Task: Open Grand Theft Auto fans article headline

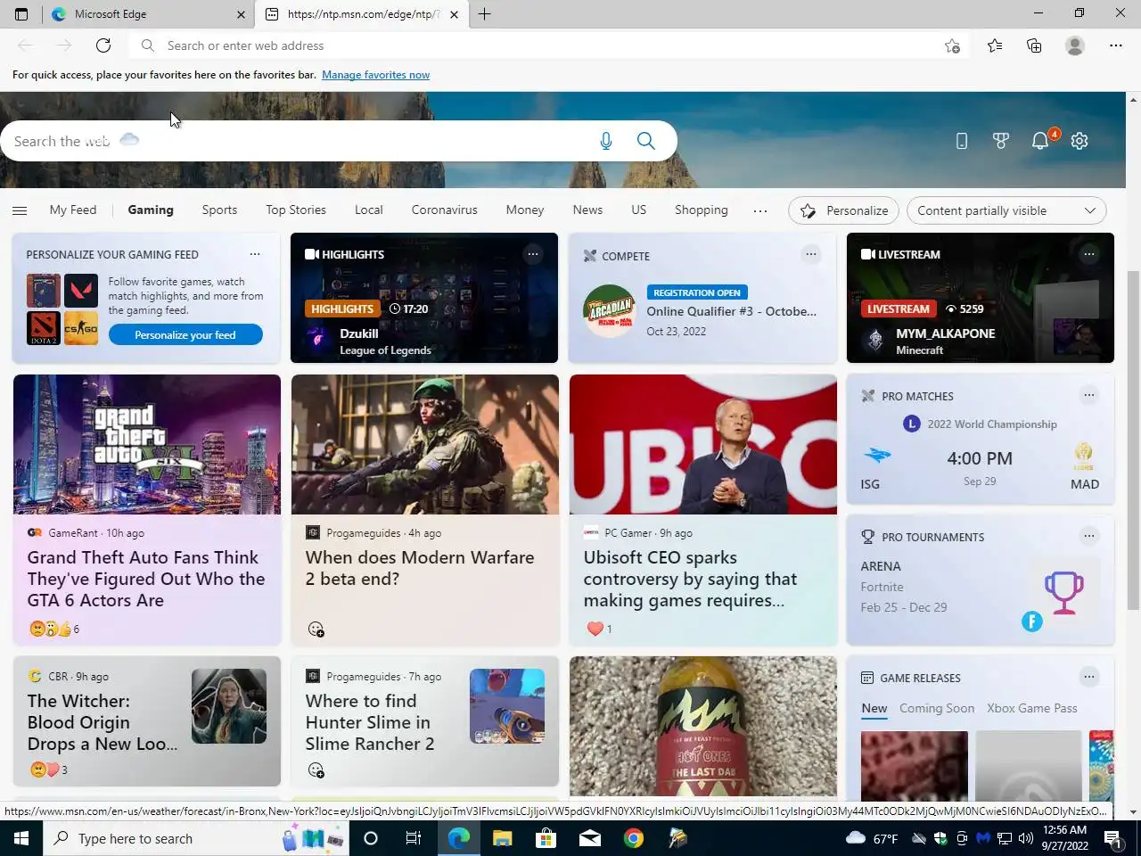Action: [146, 579]
